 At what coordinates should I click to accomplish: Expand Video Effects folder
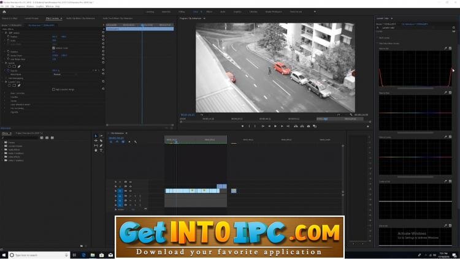[x=2, y=157]
